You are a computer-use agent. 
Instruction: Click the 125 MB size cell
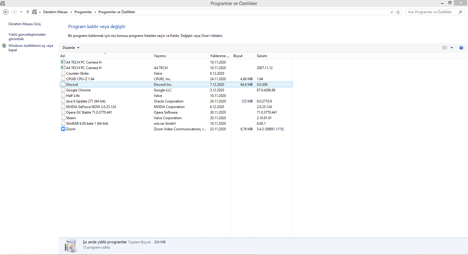pos(247,101)
